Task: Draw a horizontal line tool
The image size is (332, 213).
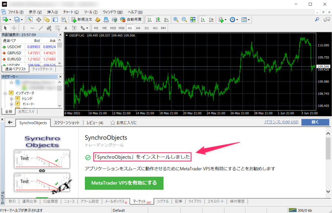Action: pyautogui.click(x=32, y=28)
